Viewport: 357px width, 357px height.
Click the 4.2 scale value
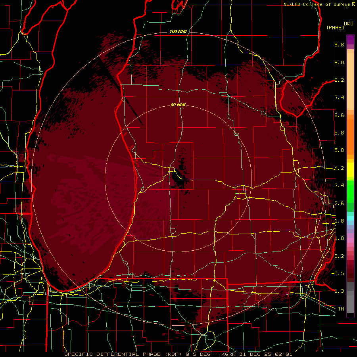(x=339, y=168)
